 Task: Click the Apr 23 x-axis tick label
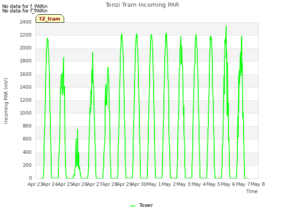coord(35,184)
